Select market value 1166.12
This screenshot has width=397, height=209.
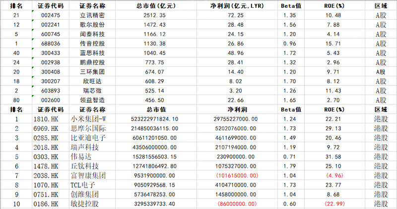(155, 34)
